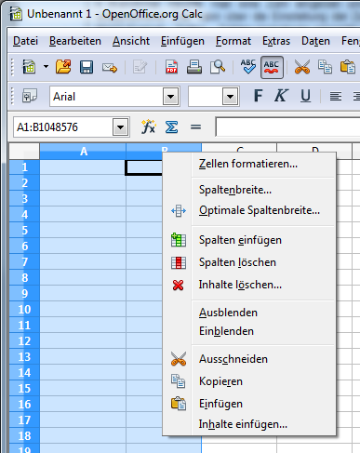Toggle italic formatting (K button)
Screen dimensions: 360x453
pos(282,96)
